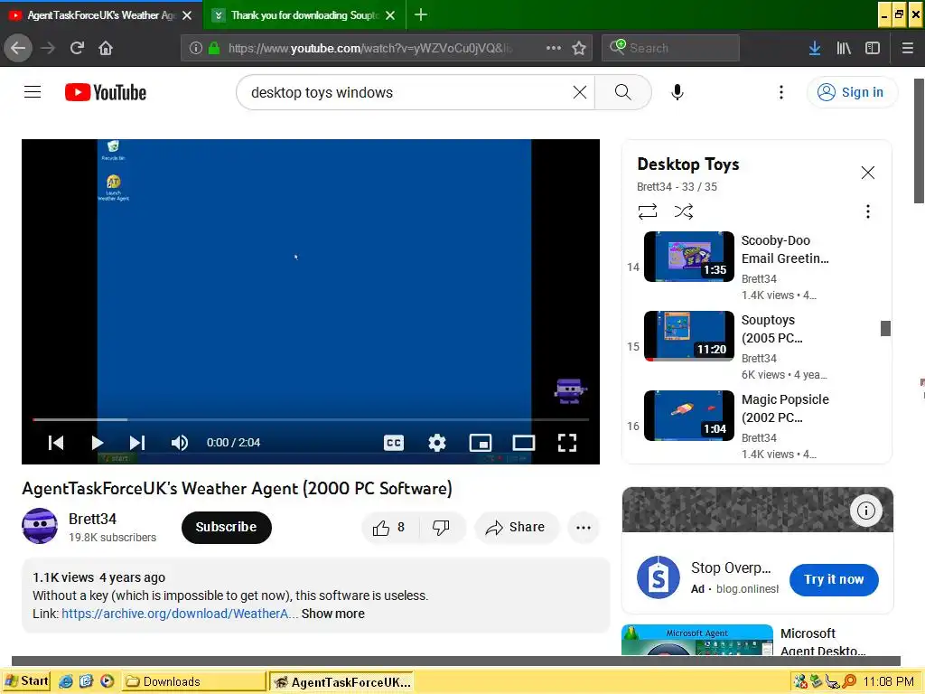Click the playlist panel scrollbar

tap(885, 328)
